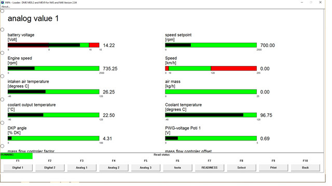This screenshot has width=332, height=186.
Task: Switch to the Analog 1 view
Action: click(82, 167)
